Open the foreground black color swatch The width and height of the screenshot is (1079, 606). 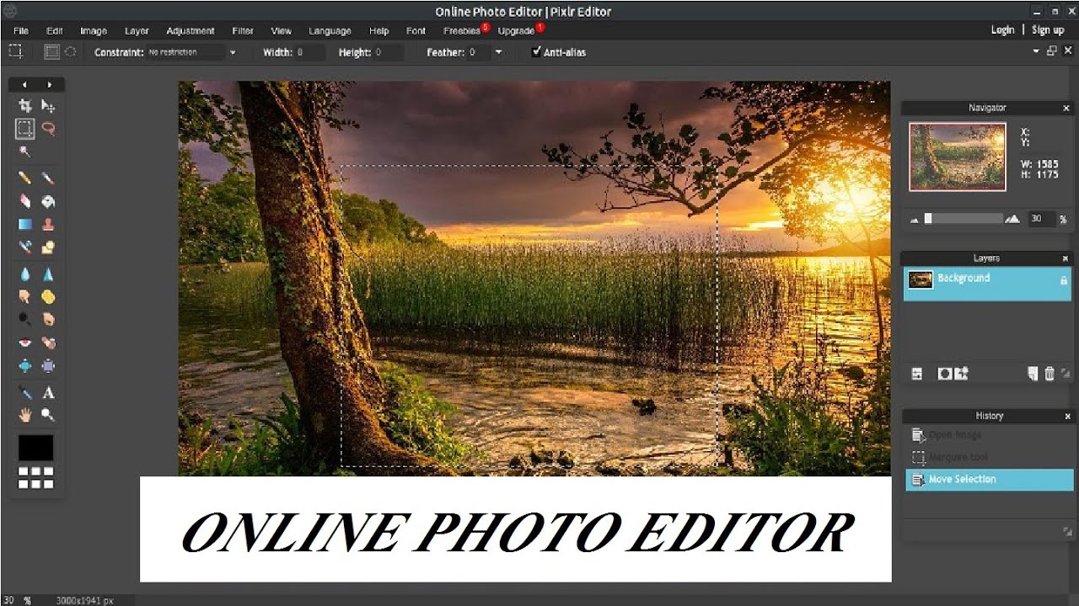point(35,448)
